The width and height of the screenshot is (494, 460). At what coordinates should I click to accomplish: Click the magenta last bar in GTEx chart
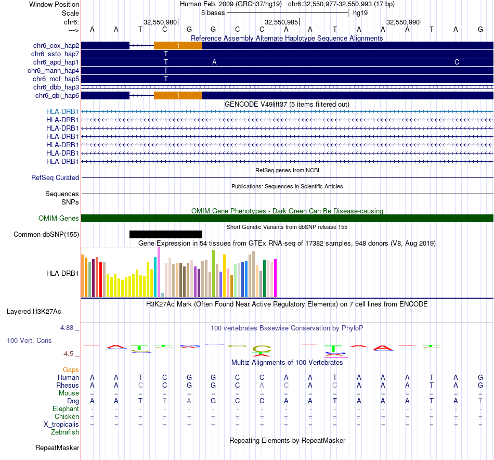coord(276,278)
